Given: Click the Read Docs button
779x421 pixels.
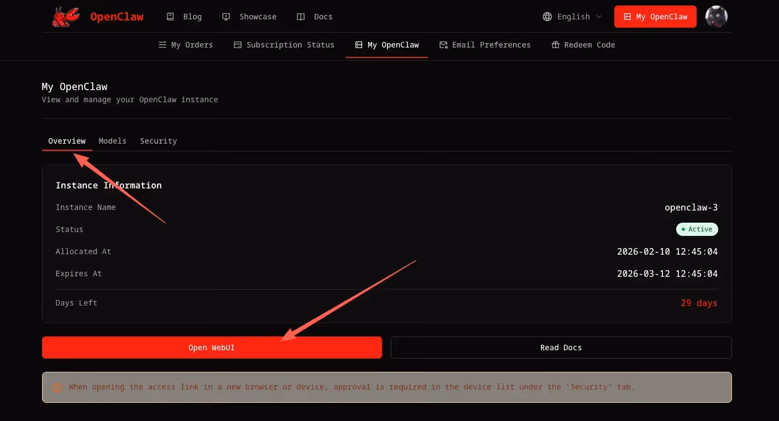Looking at the screenshot, I should coord(561,348).
